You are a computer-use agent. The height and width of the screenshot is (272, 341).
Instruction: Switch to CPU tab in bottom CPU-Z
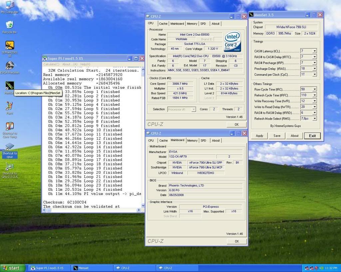[151, 140]
